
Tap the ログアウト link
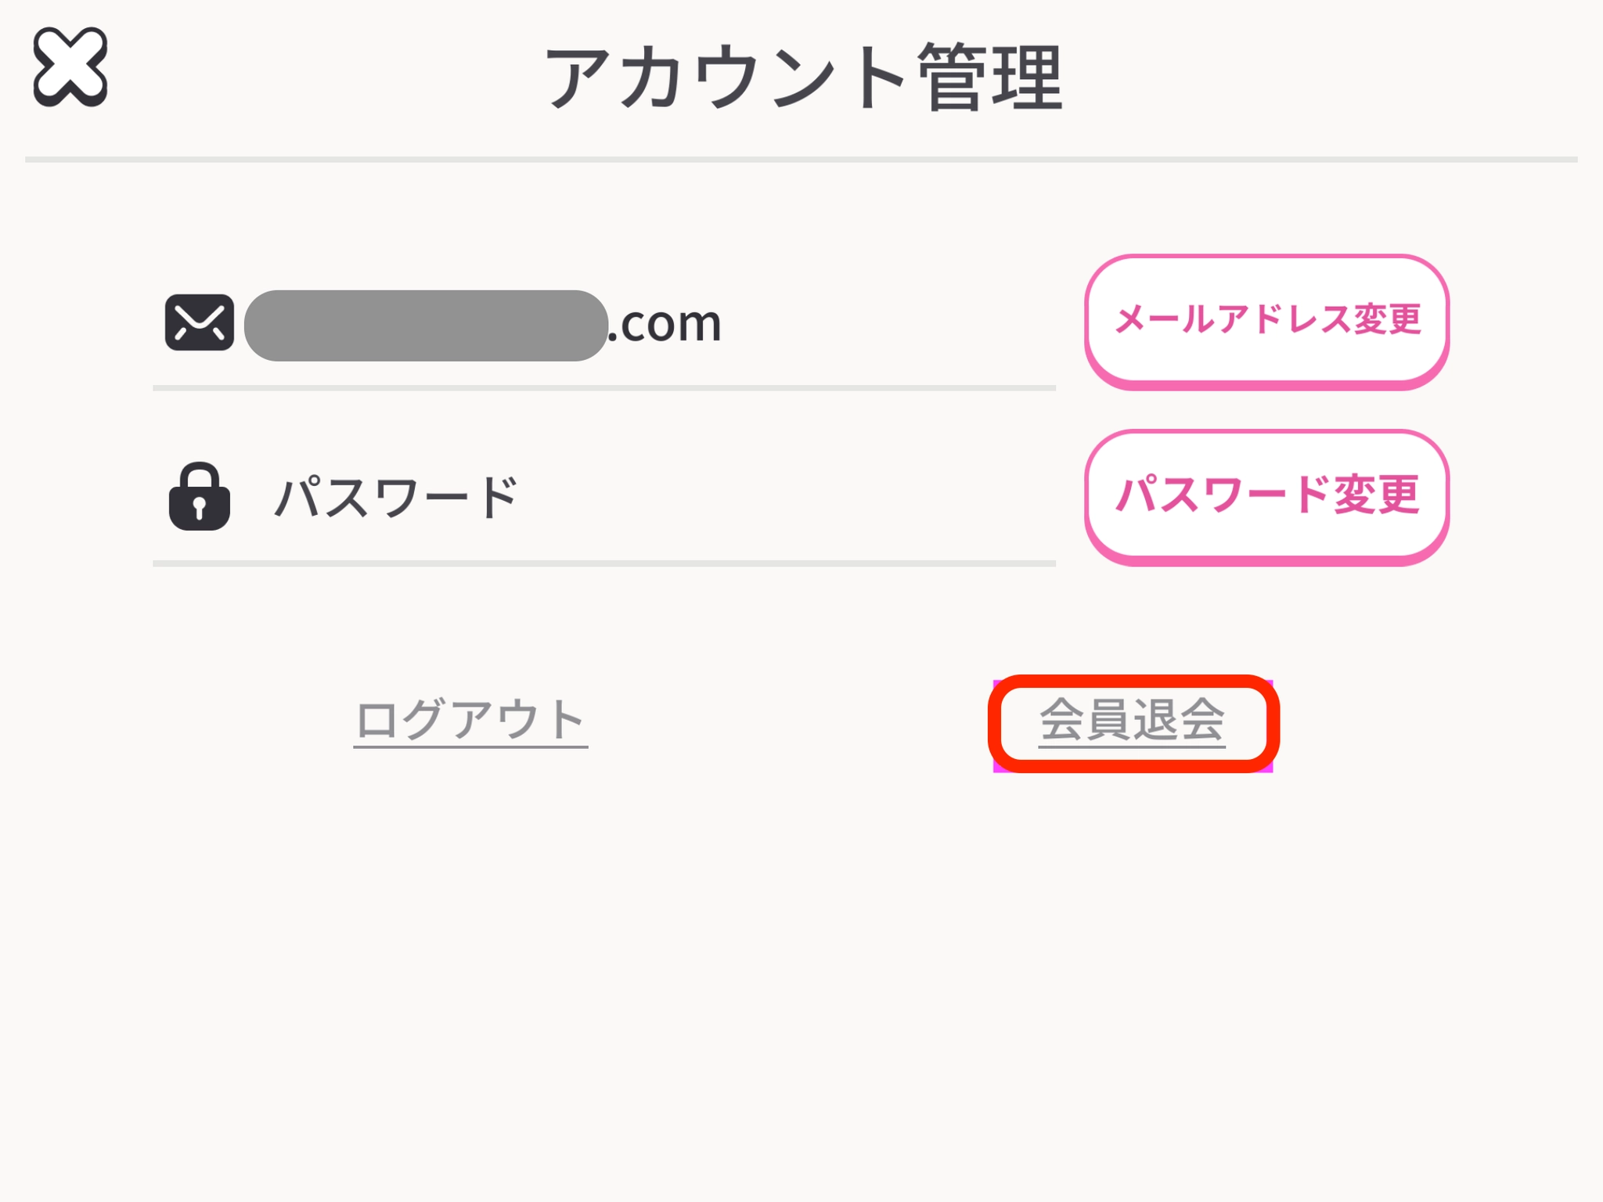tap(470, 720)
